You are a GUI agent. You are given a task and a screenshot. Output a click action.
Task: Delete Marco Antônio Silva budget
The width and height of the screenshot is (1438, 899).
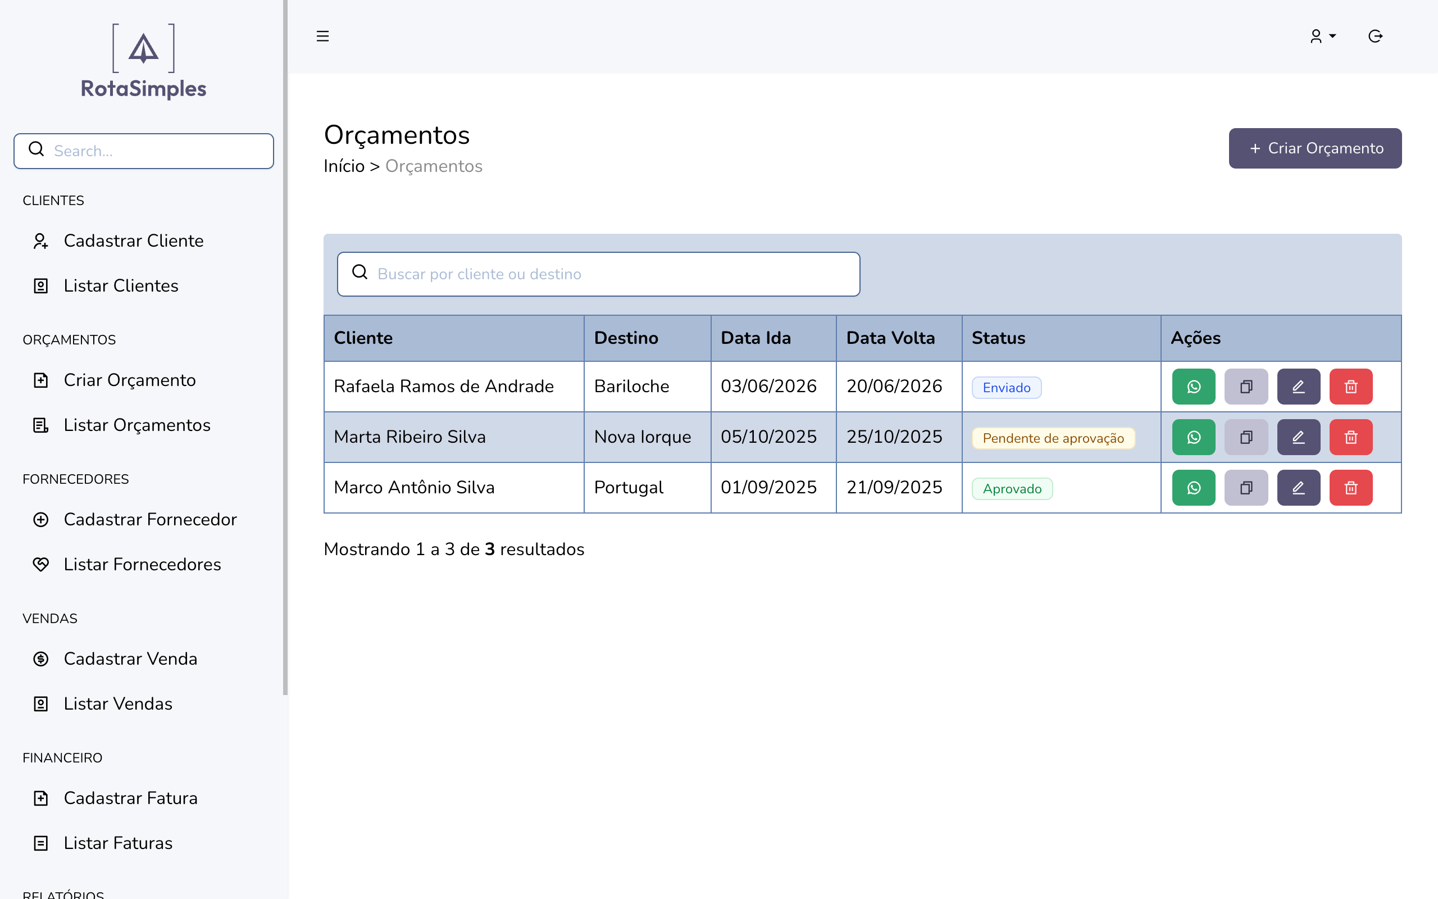point(1350,488)
